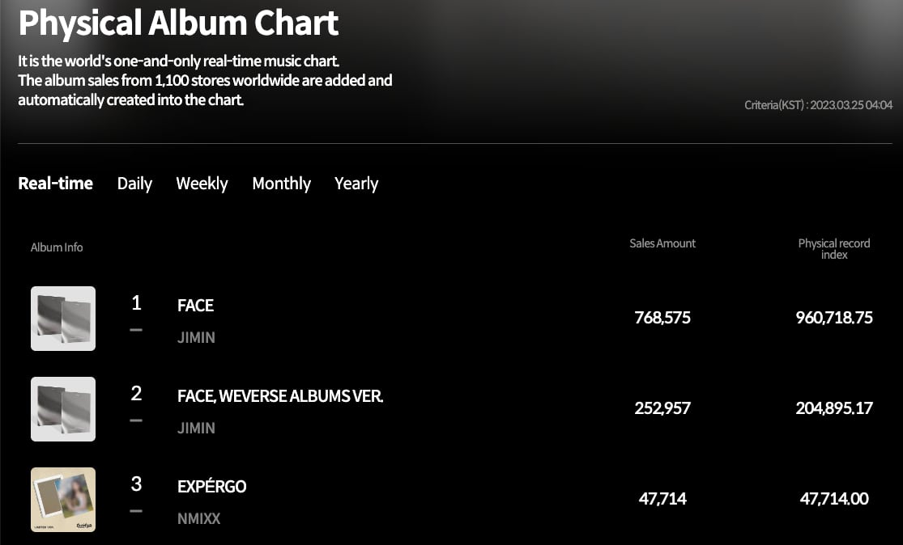Click the Physical Album Chart heading

(178, 23)
